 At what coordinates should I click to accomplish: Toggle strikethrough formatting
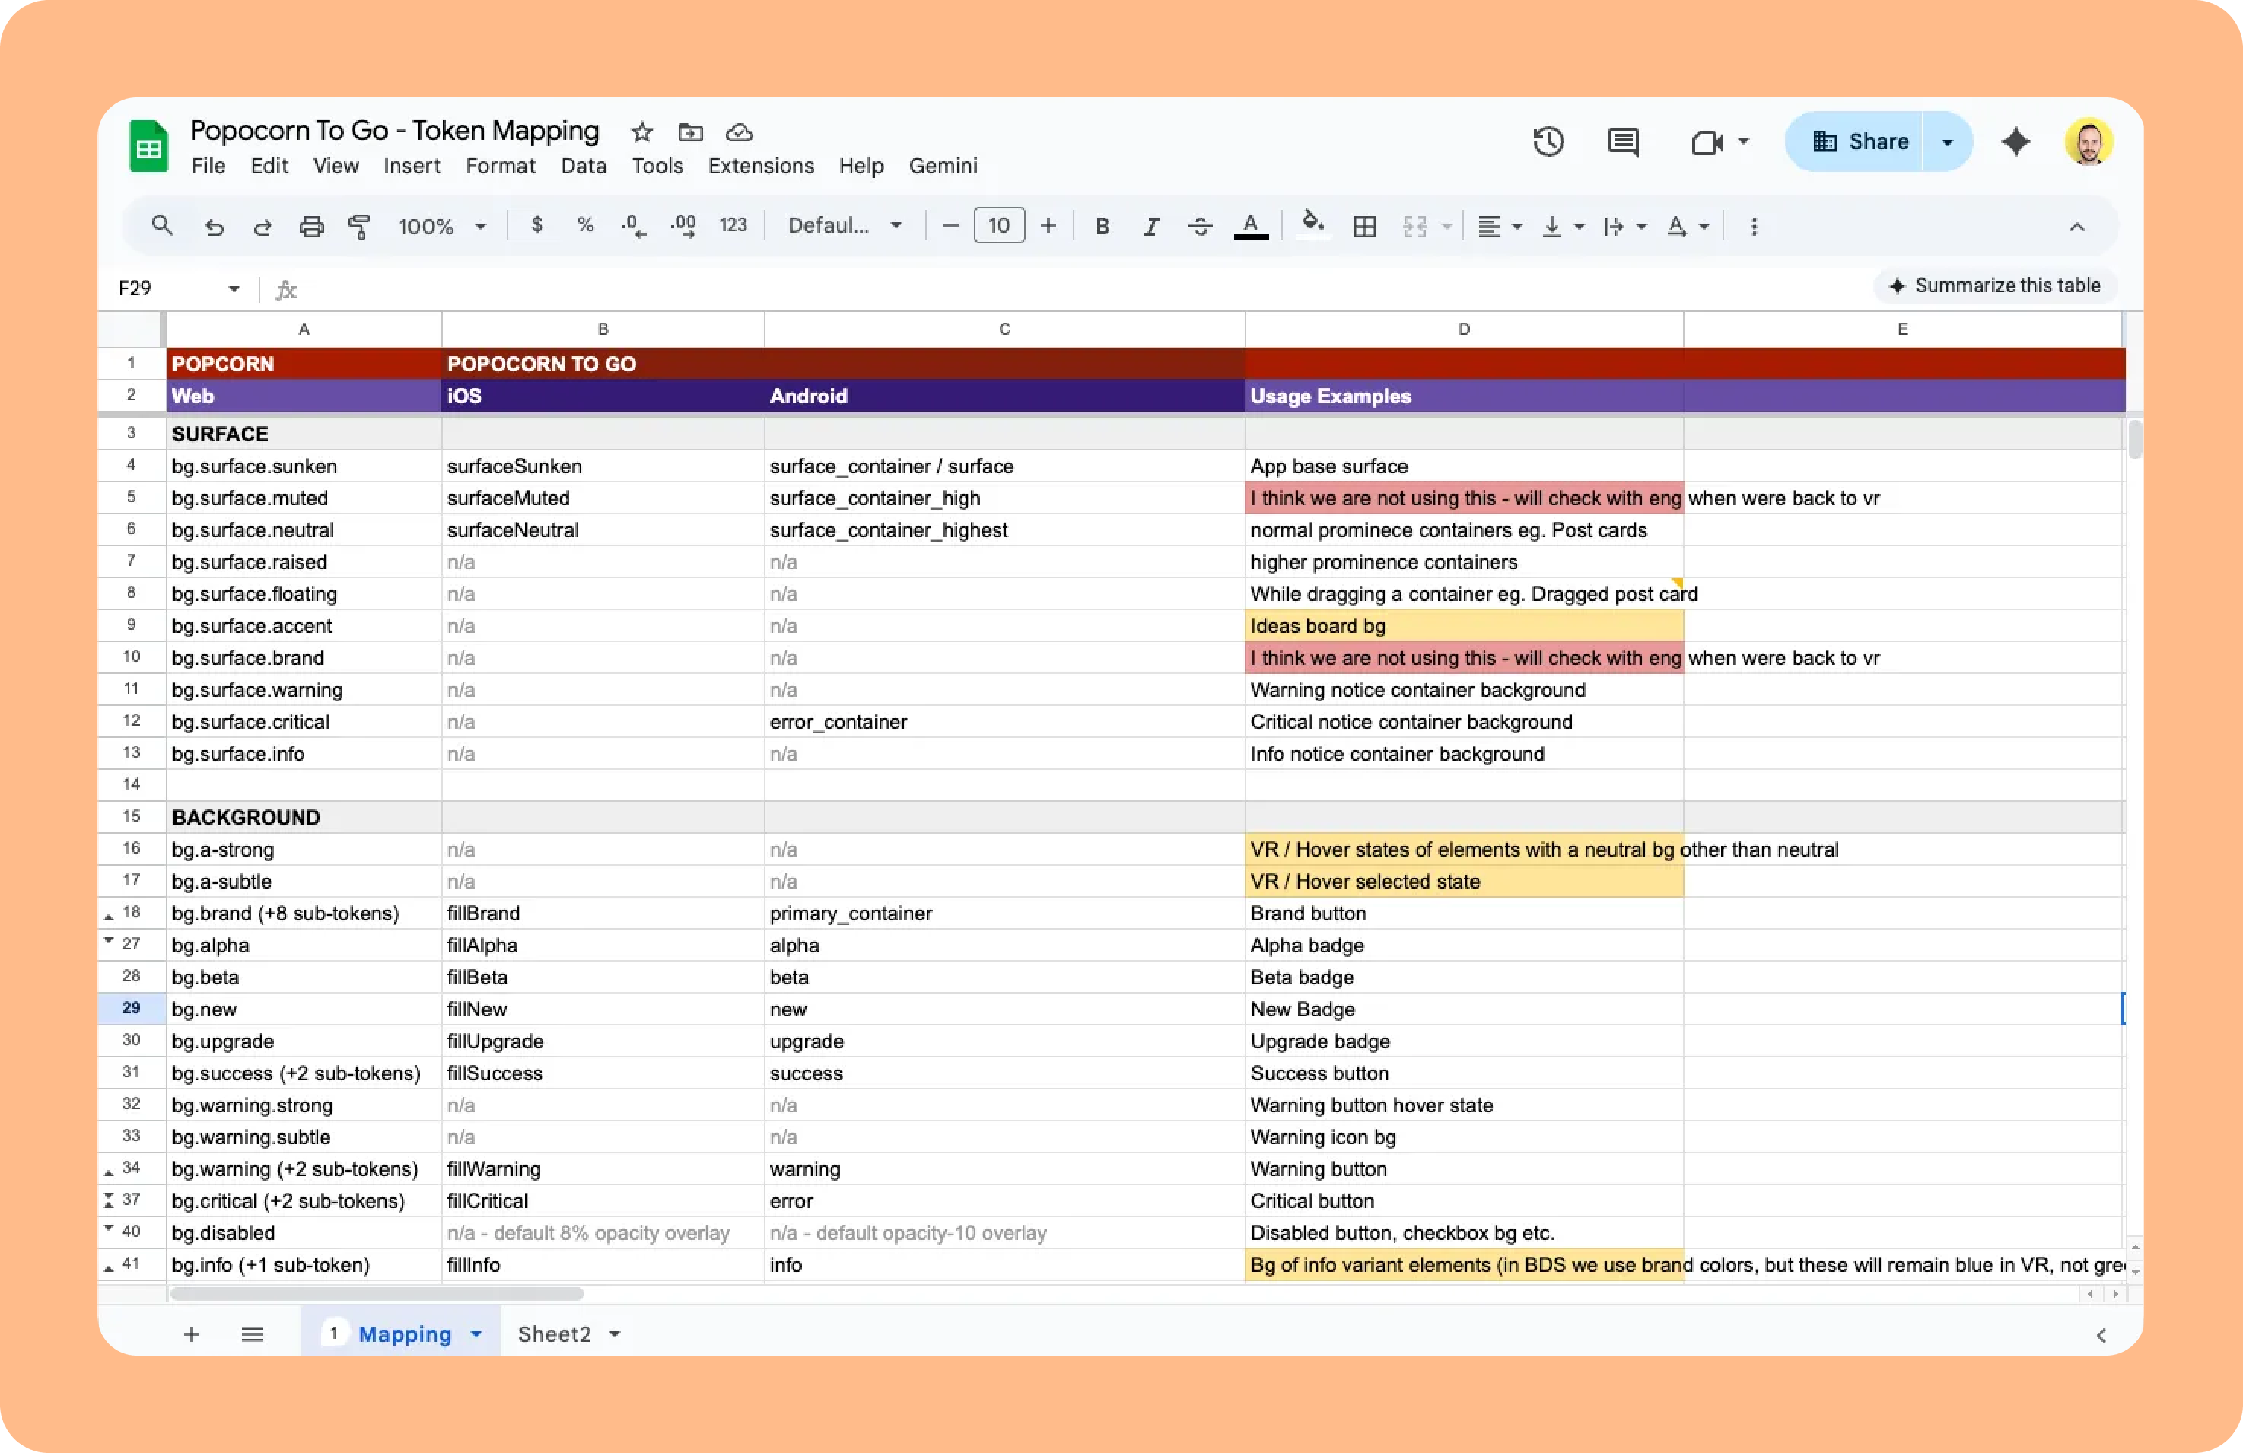click(1200, 226)
